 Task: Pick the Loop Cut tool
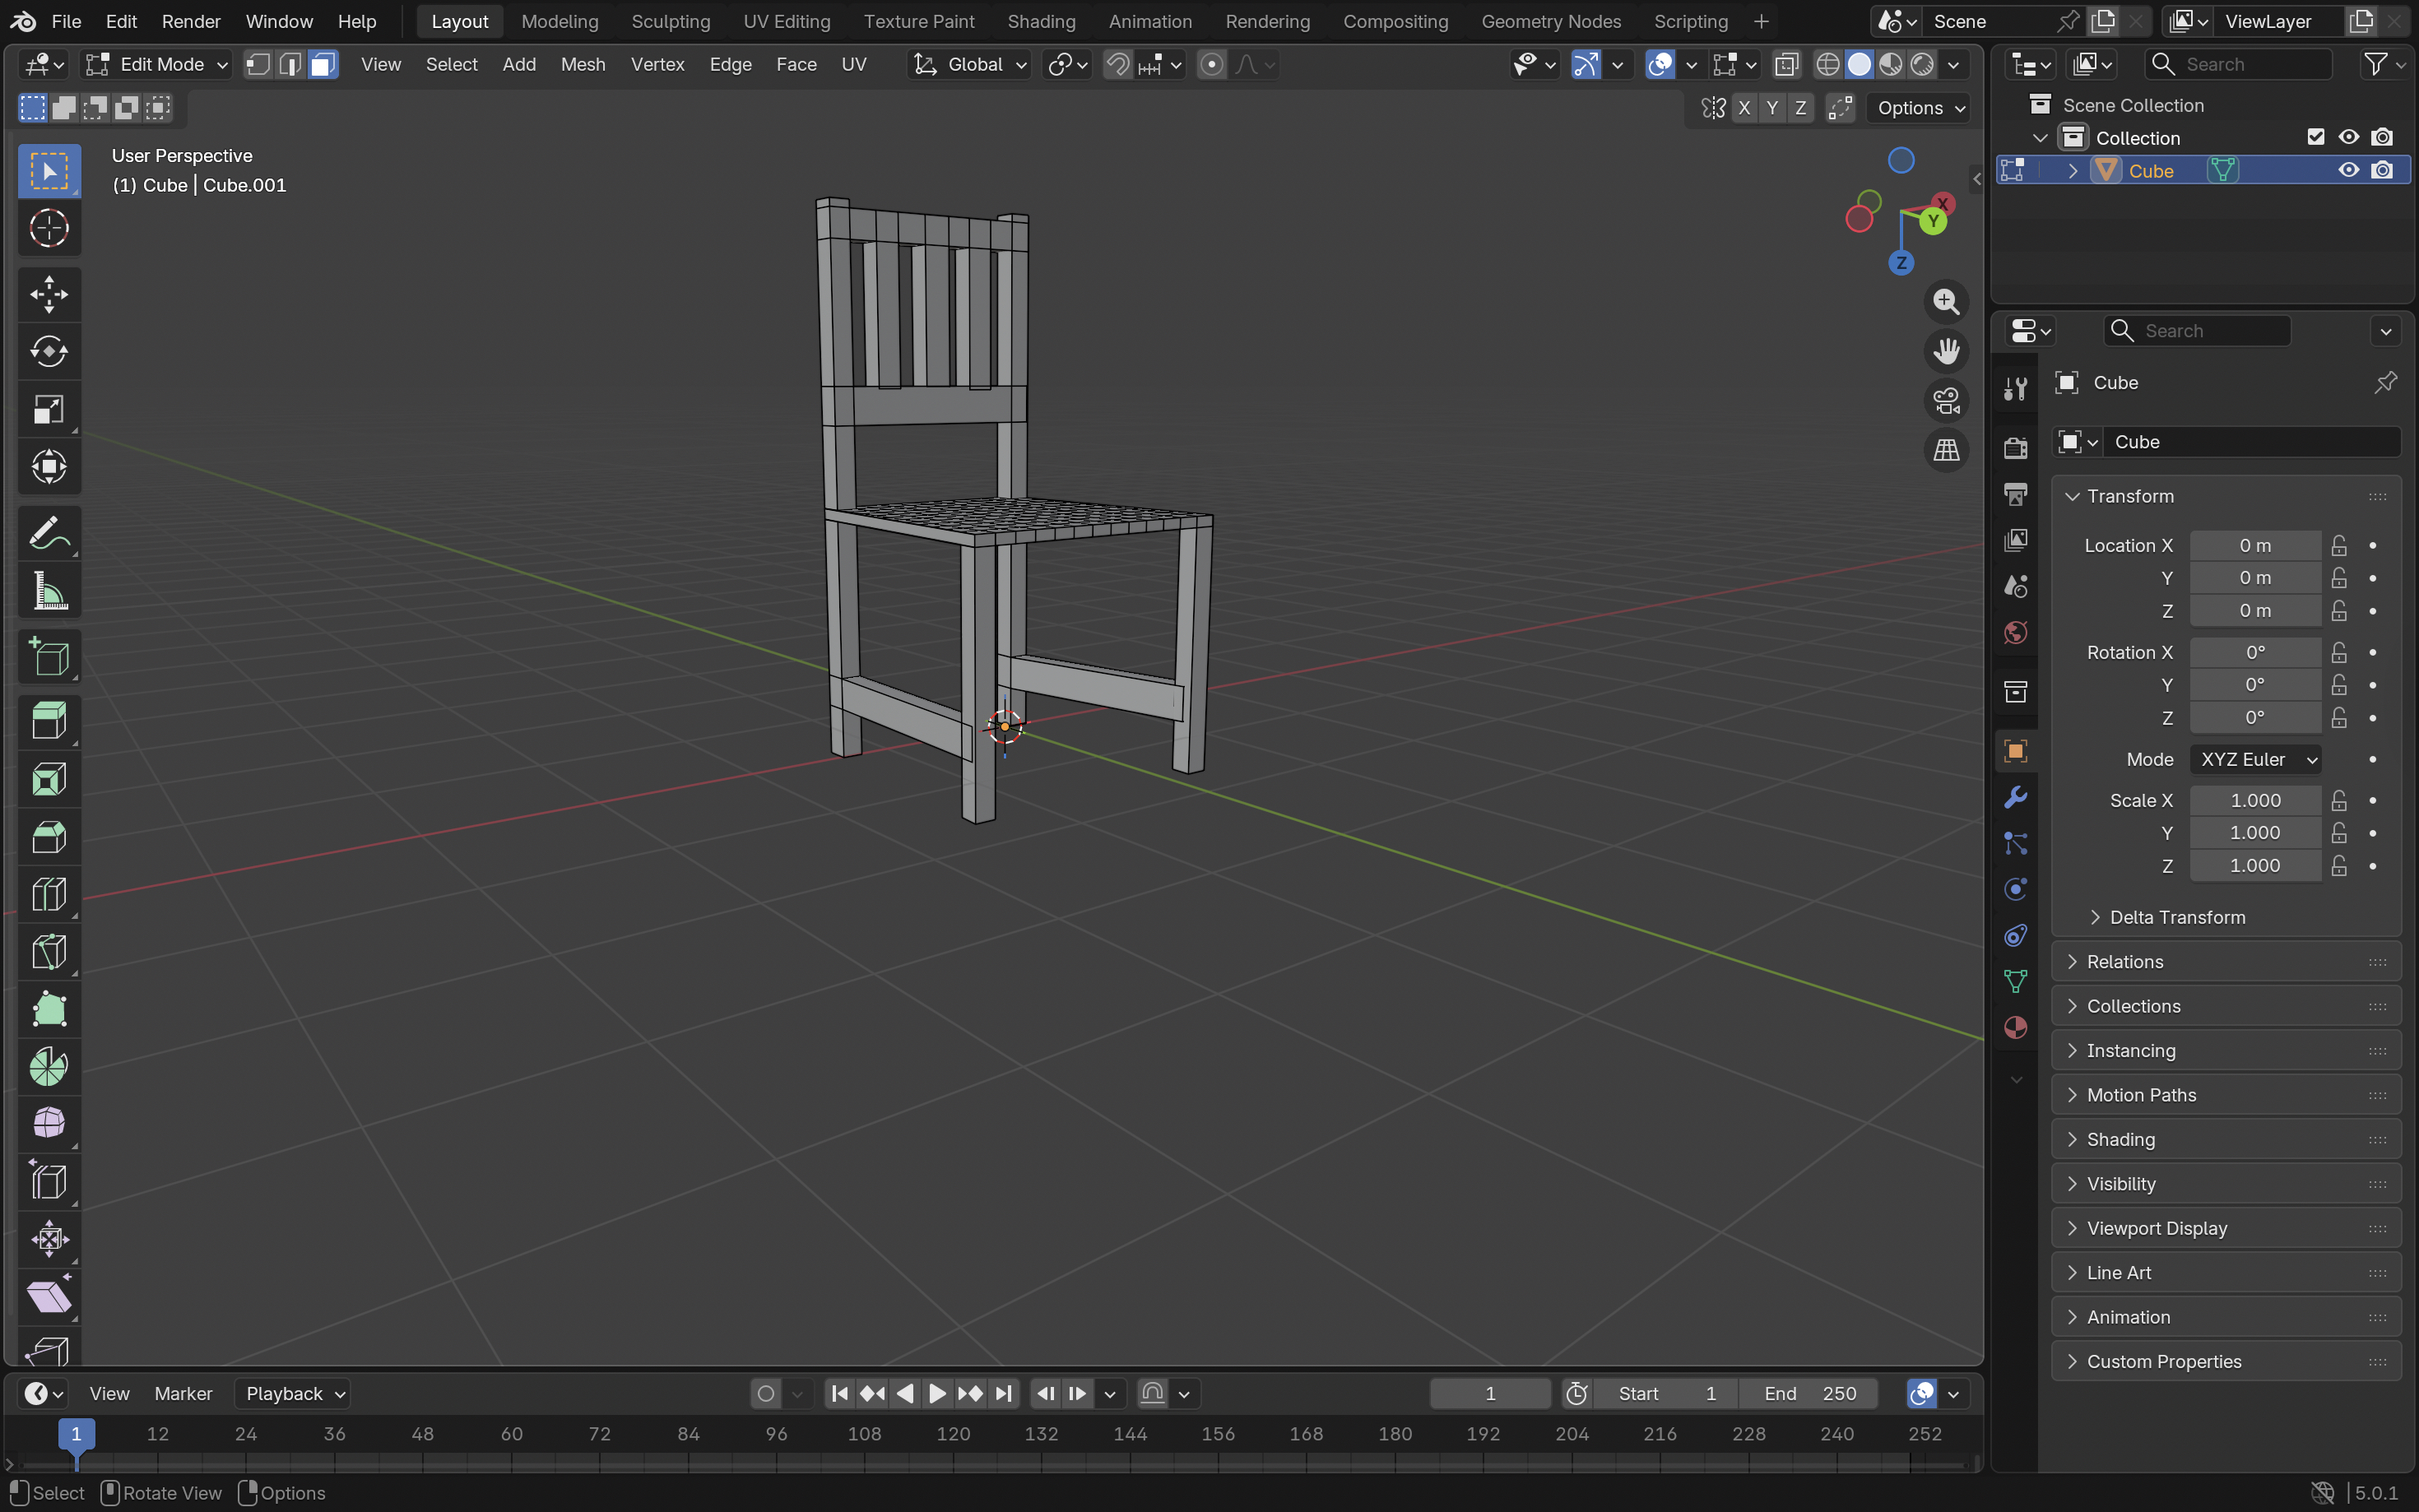click(49, 894)
